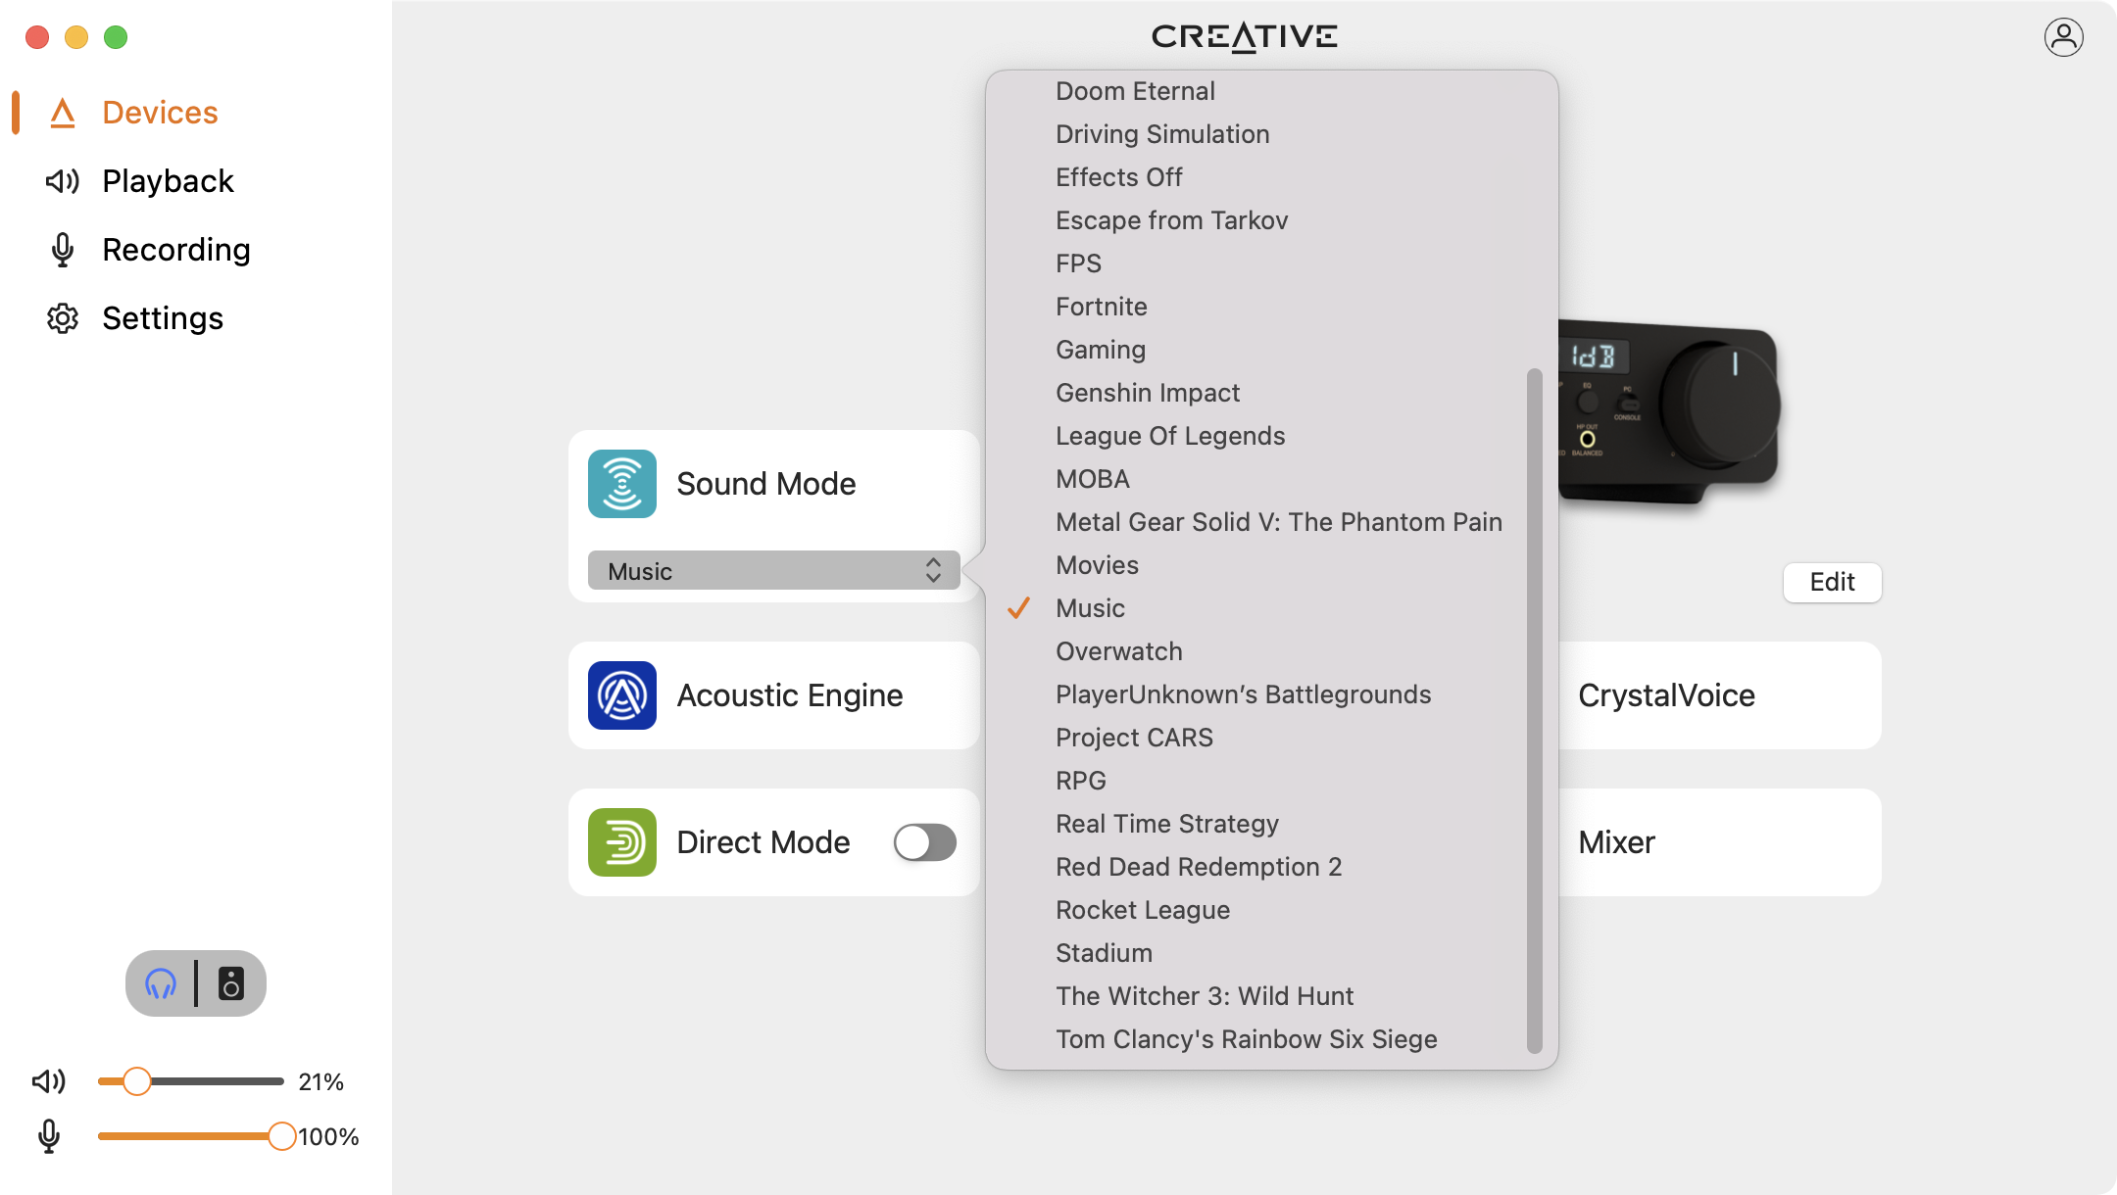Mute using the speaker volume icon
This screenshot has height=1195, width=2117.
(49, 1081)
